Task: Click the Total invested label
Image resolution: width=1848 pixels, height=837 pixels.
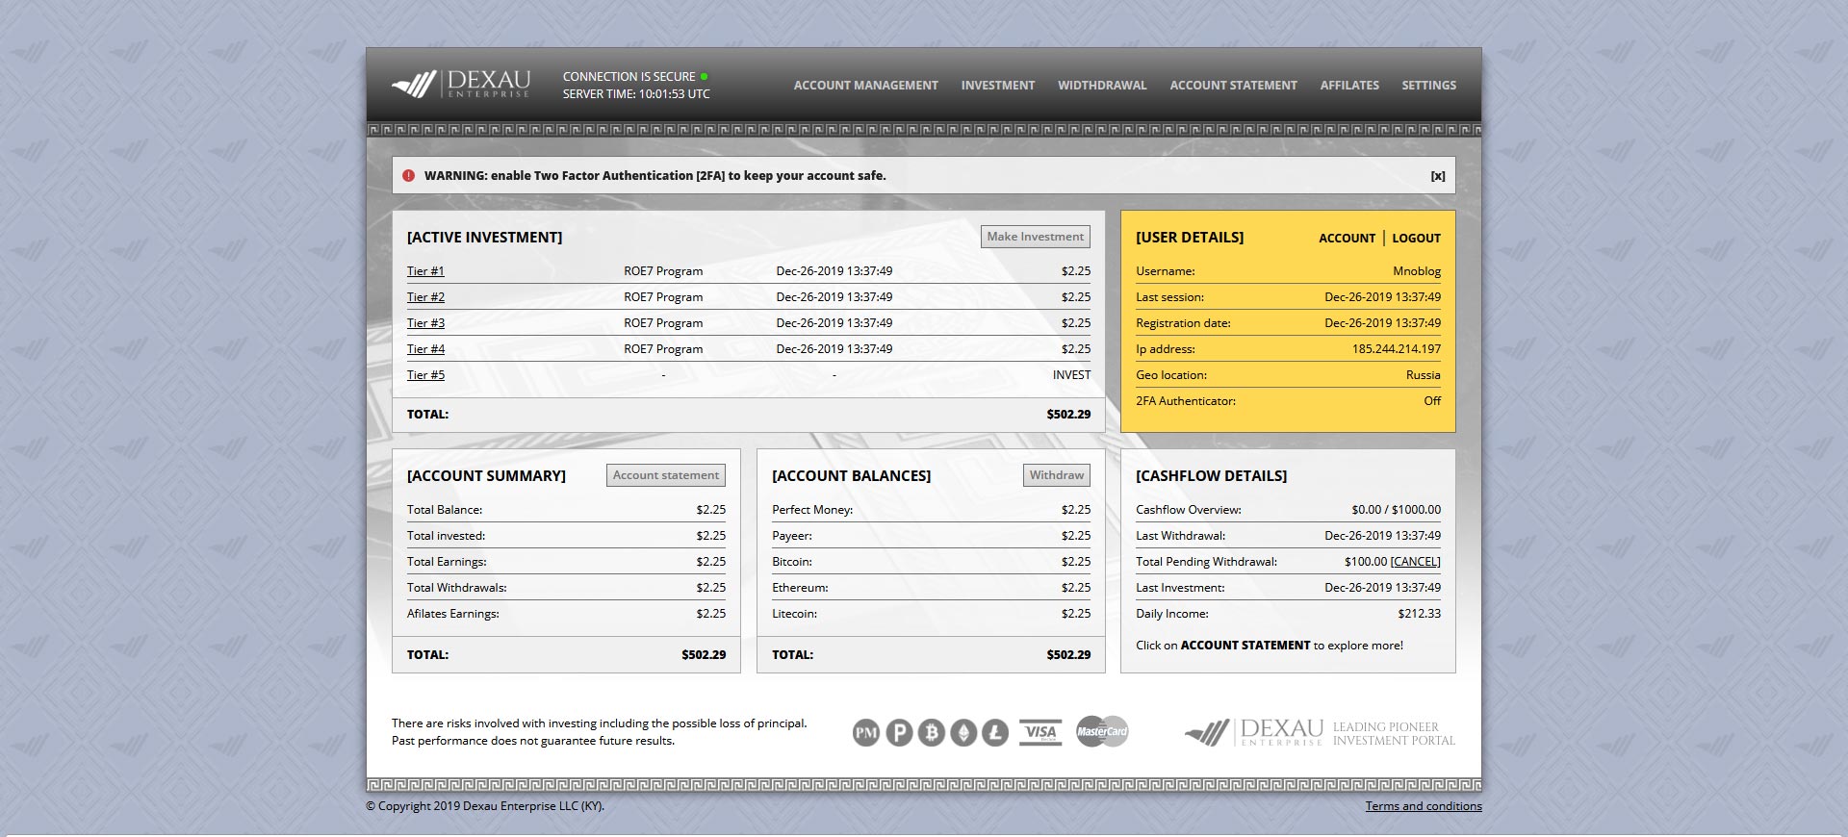Action: [x=446, y=536]
